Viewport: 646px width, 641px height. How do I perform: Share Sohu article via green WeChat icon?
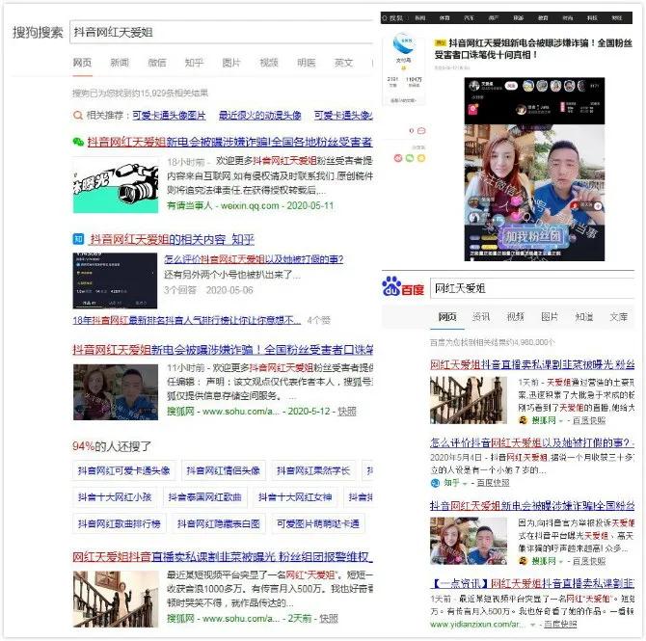click(410, 158)
